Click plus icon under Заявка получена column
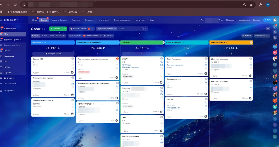Screen dimensions: 279x147 coord(231,54)
